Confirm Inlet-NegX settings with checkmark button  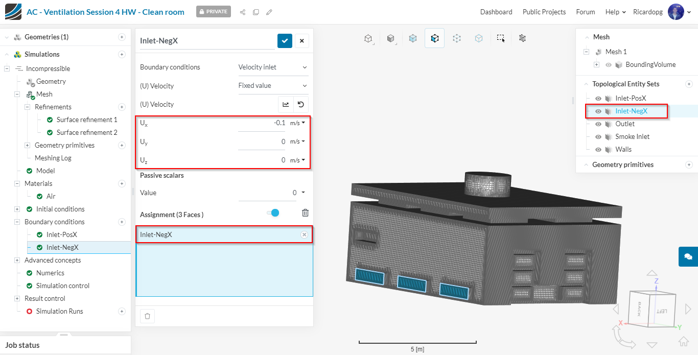[x=285, y=41]
